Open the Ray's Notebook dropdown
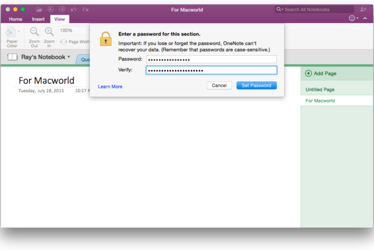Viewport: 374px width, 250px height. click(46, 57)
